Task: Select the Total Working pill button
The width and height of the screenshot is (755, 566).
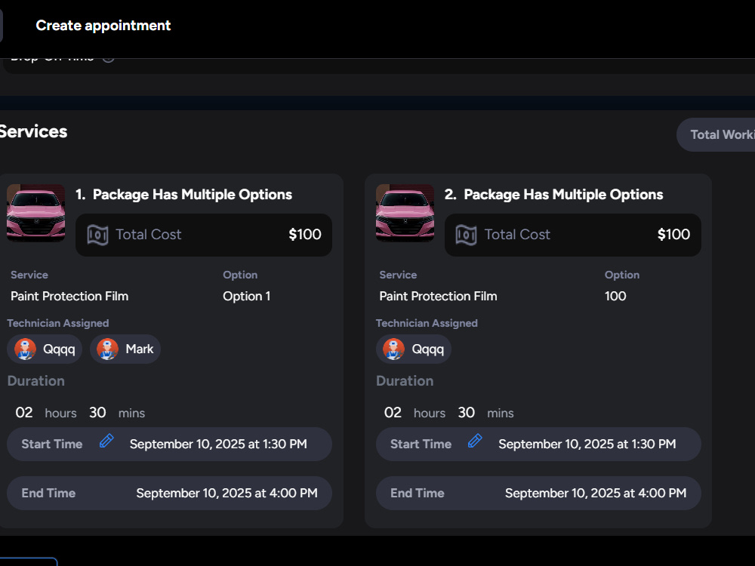Action: [x=716, y=135]
